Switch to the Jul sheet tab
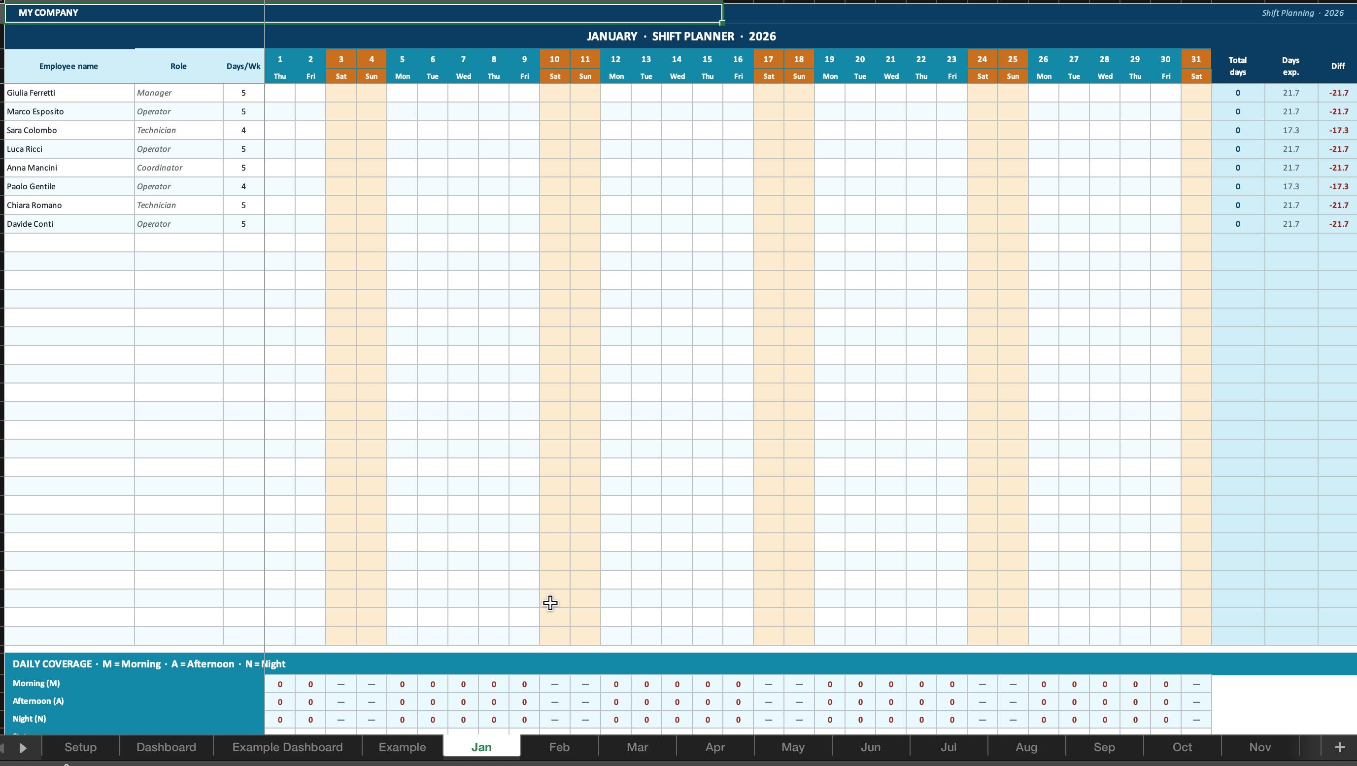 point(949,747)
